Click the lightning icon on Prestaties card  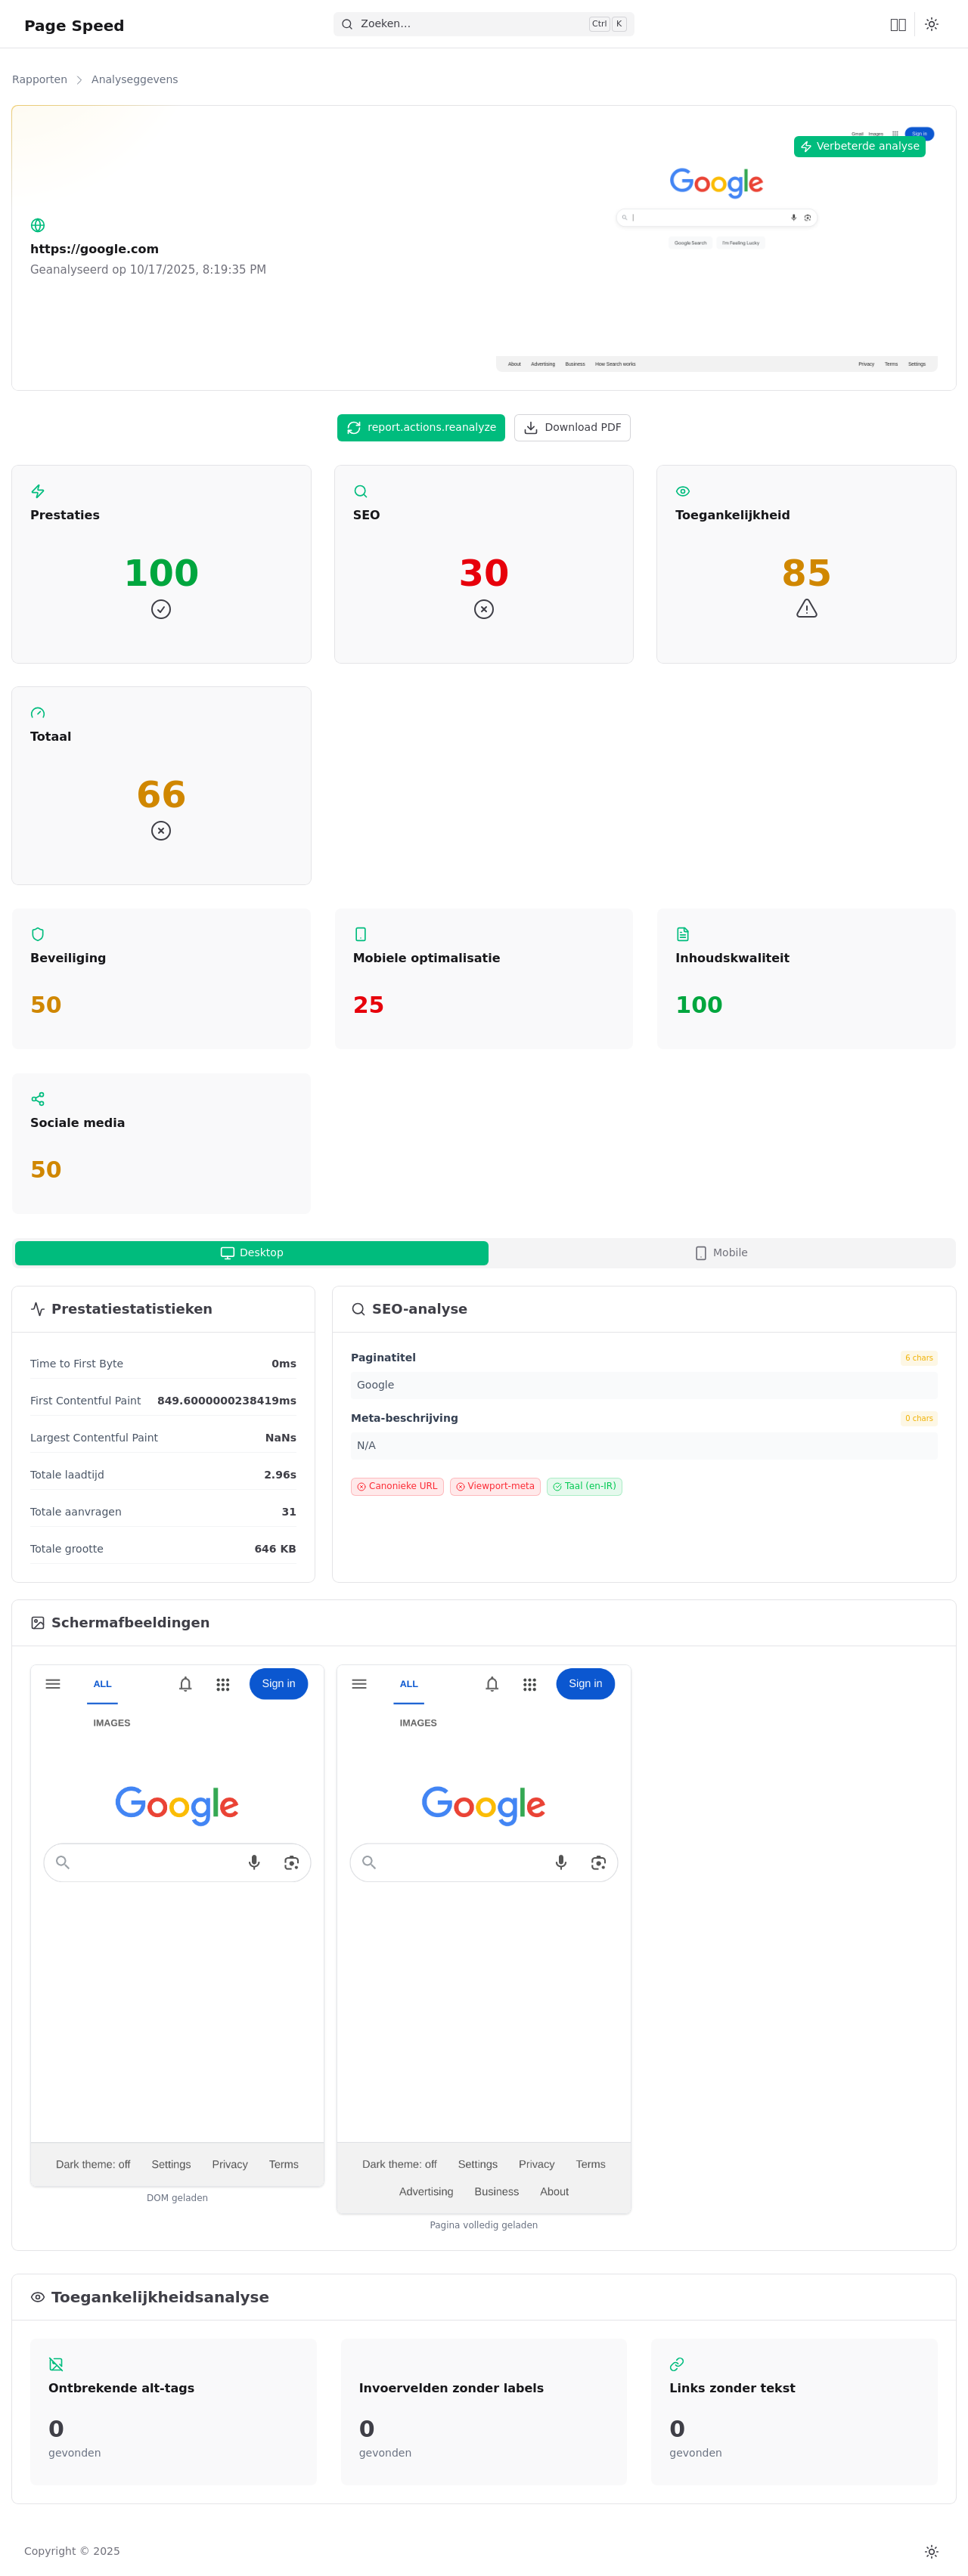pos(38,492)
